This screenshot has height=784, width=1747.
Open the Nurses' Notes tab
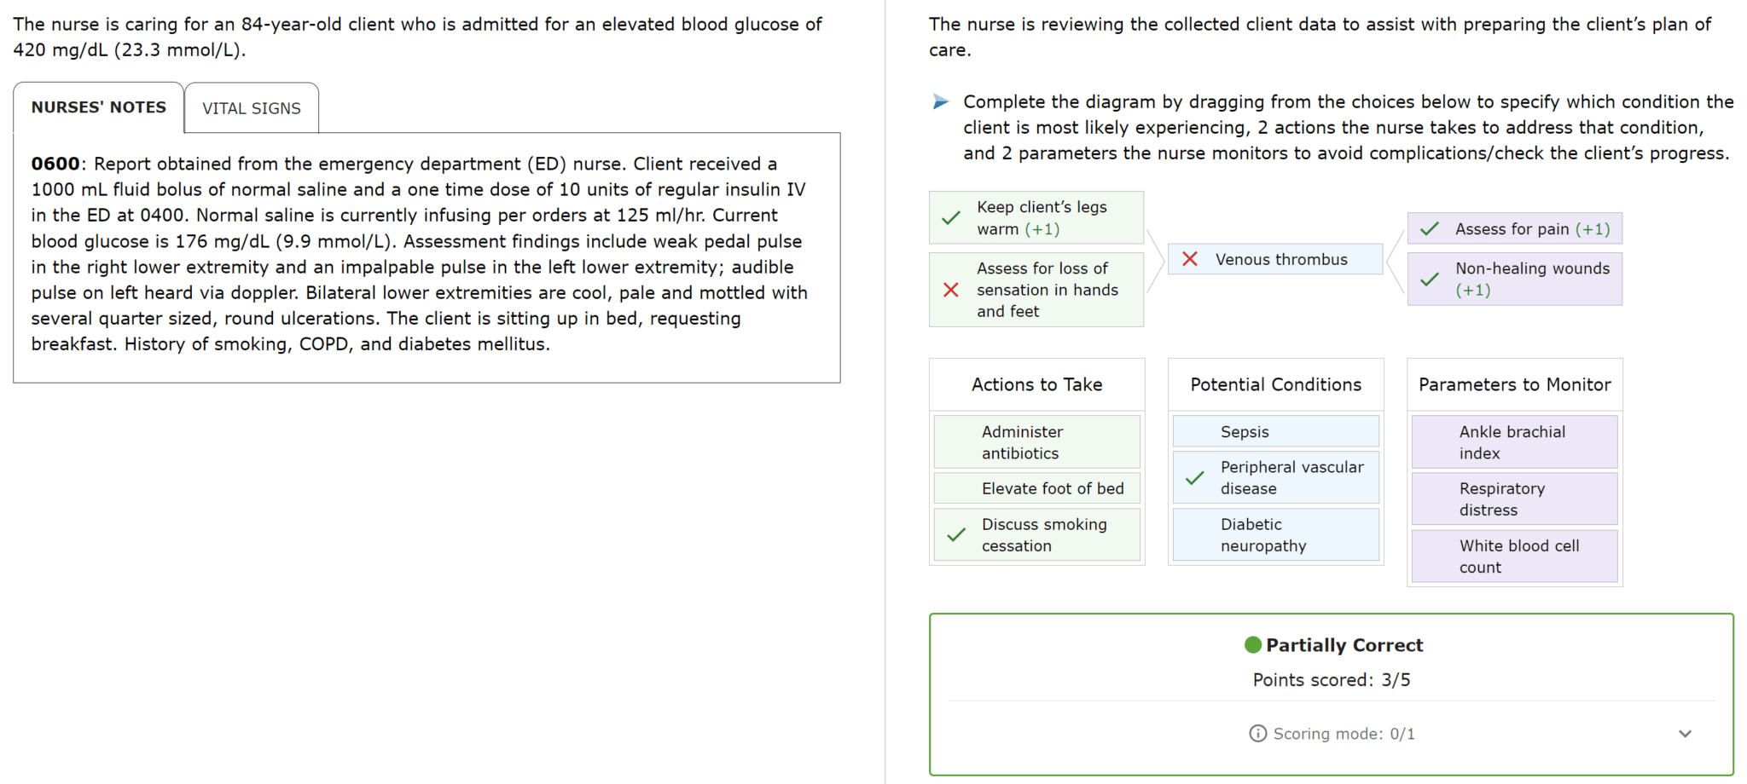97,107
